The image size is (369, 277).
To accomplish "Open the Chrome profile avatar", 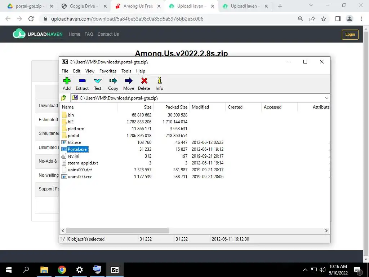I will coord(350,19).
